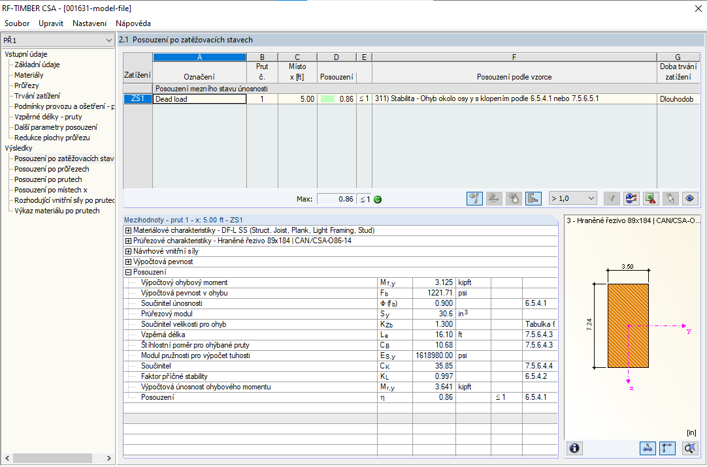Click the eye-with-drop icon in results toolbar

(x=514, y=198)
